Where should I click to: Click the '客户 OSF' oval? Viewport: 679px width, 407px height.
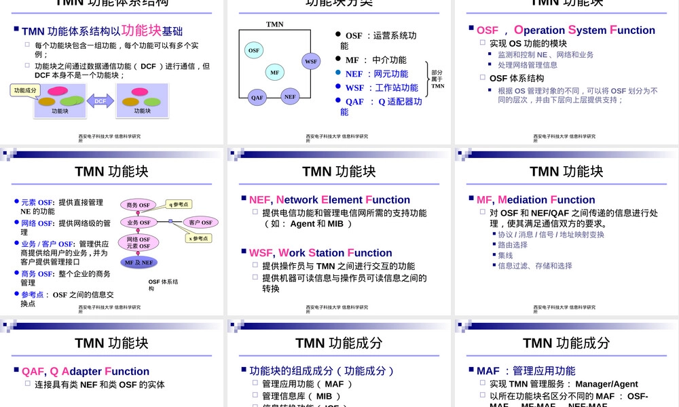point(200,222)
